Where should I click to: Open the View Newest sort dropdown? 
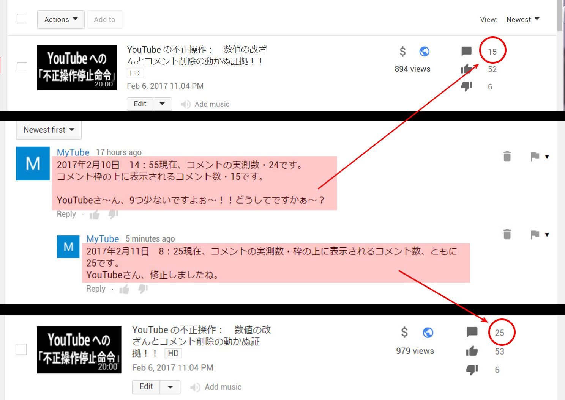click(x=522, y=19)
